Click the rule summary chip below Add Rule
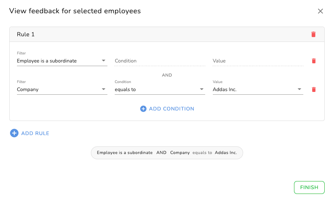The width and height of the screenshot is (336, 200). pos(167,153)
